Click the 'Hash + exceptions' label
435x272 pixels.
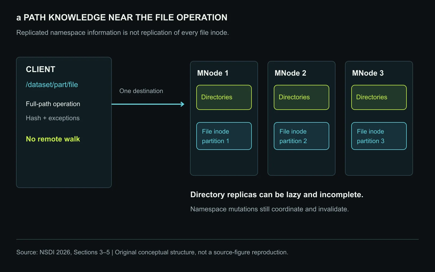click(x=53, y=118)
